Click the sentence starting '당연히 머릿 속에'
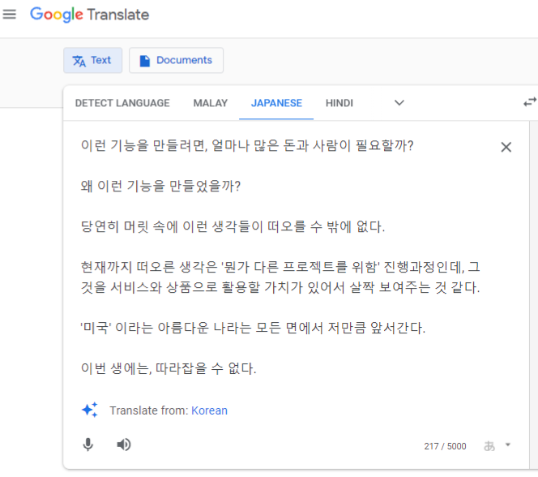Viewport: 538px width, 477px height. (x=233, y=226)
